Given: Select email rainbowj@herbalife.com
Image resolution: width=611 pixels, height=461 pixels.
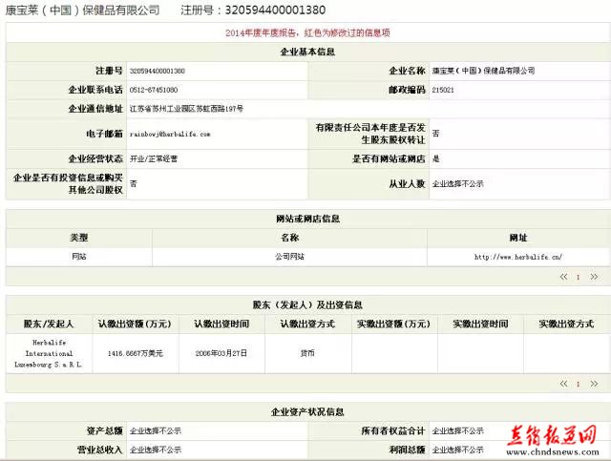Looking at the screenshot, I should pyautogui.click(x=170, y=134).
